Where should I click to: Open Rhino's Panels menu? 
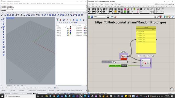pos(58,4)
